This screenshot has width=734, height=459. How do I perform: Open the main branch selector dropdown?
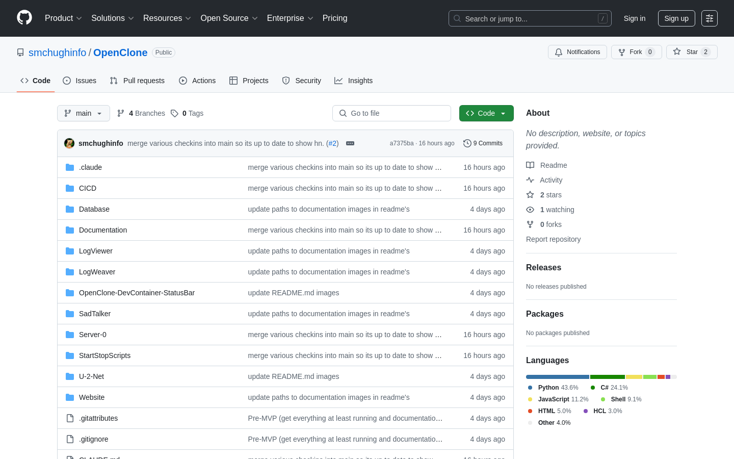click(x=84, y=113)
